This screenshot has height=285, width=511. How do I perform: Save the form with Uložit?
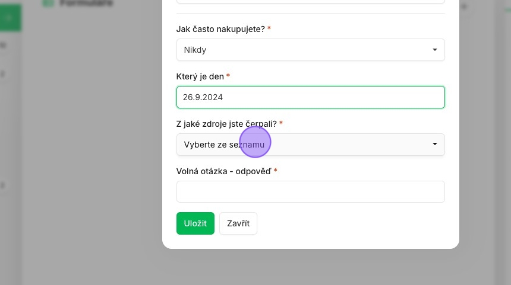click(195, 223)
